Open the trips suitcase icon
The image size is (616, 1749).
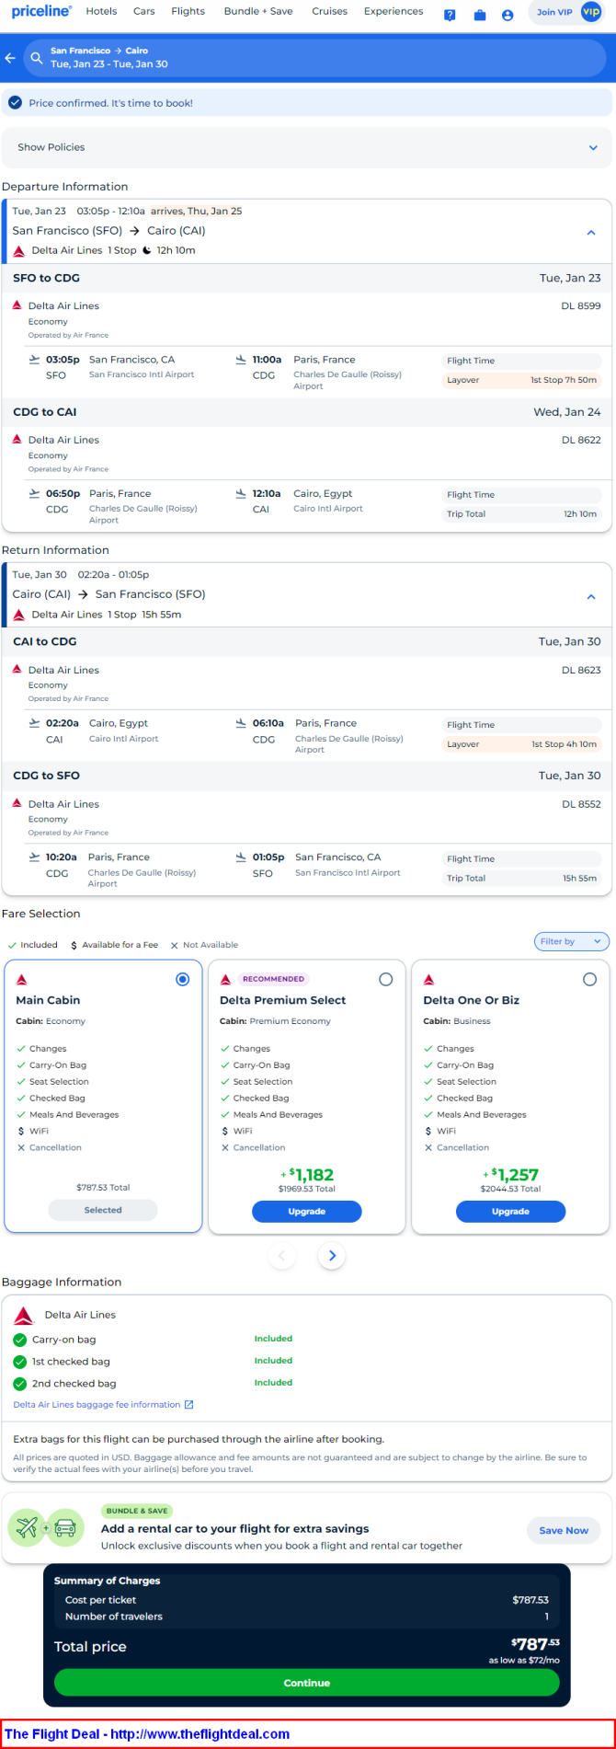479,15
